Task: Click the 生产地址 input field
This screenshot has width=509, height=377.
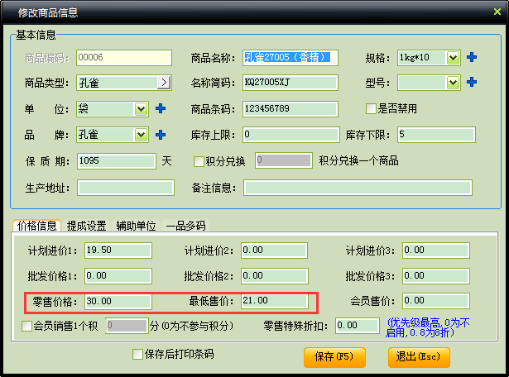Action: pyautogui.click(x=126, y=188)
